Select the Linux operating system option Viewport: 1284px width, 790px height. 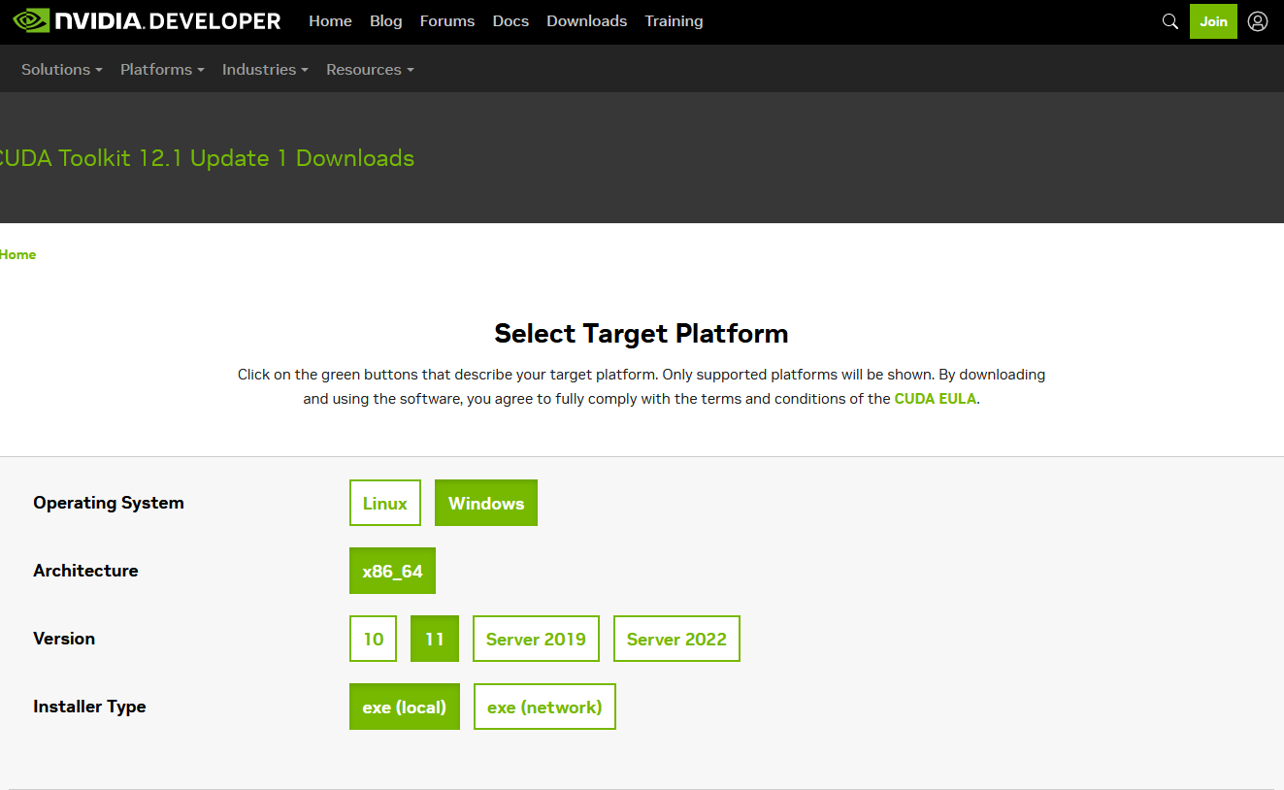pos(385,503)
